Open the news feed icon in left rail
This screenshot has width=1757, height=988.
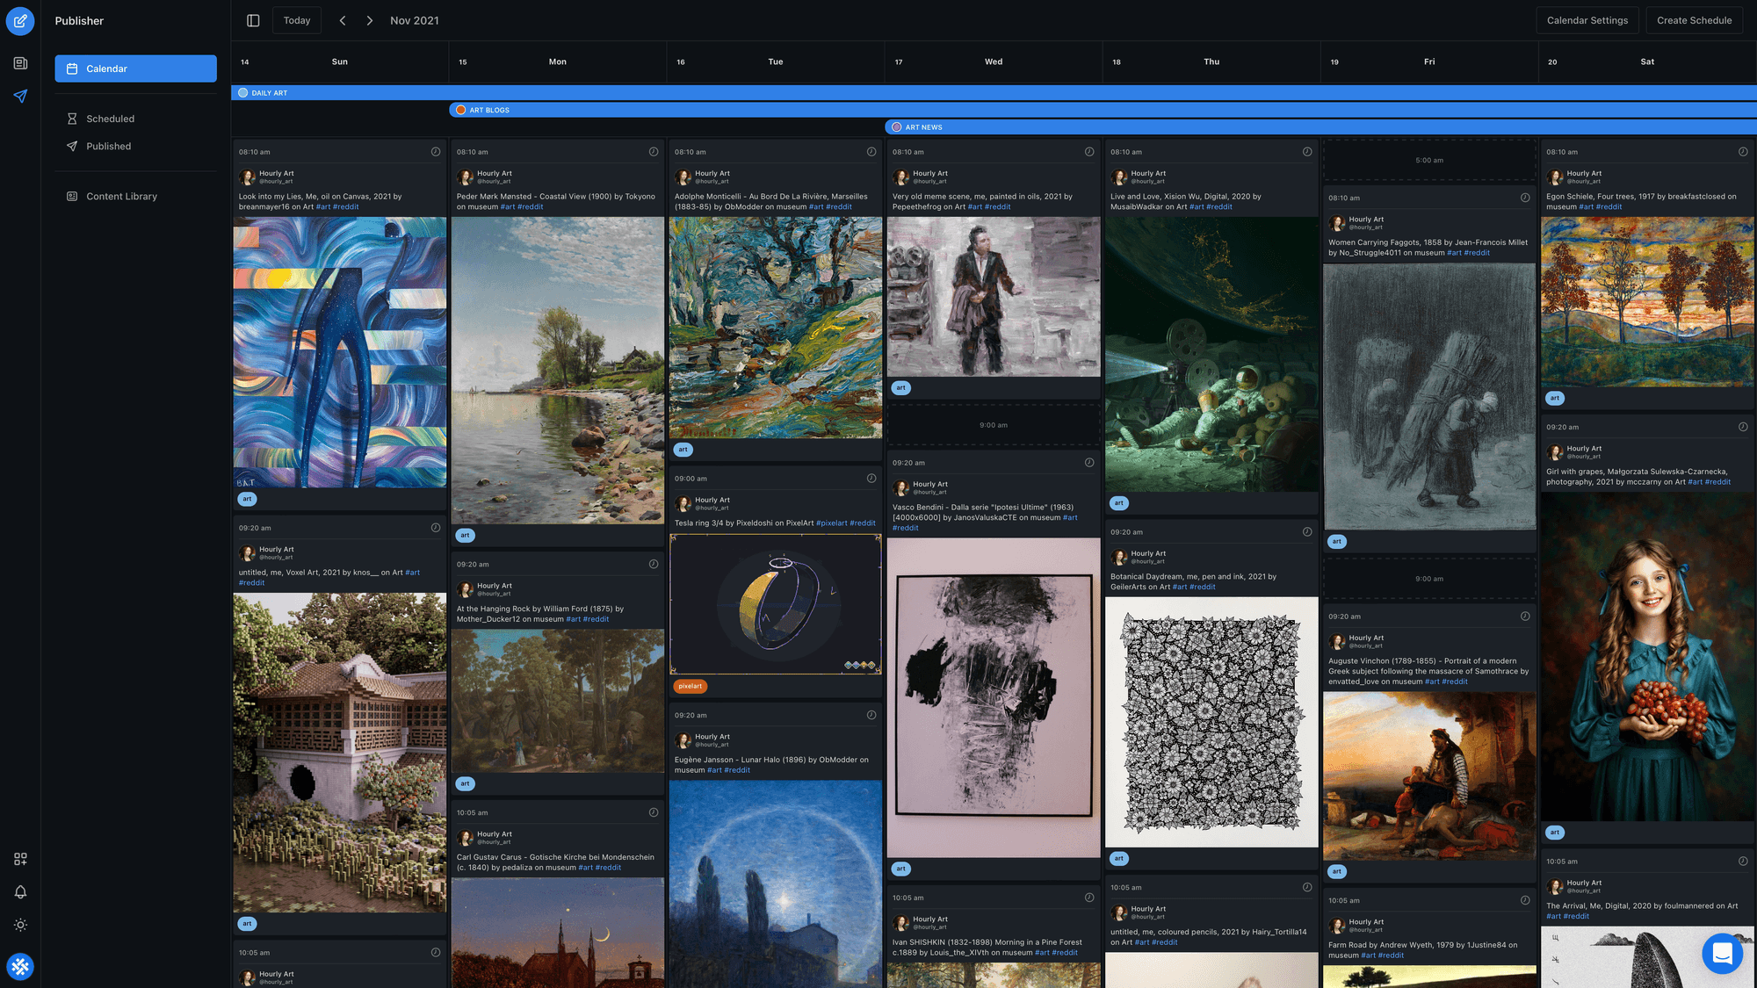20,63
